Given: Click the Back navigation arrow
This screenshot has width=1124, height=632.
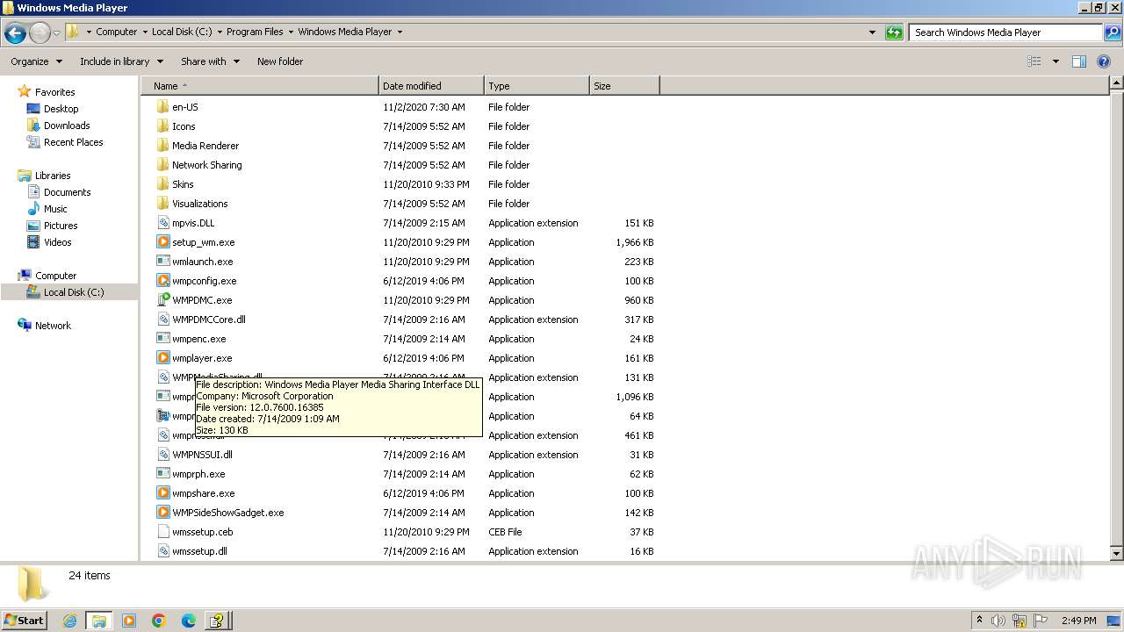Looking at the screenshot, I should tap(15, 33).
